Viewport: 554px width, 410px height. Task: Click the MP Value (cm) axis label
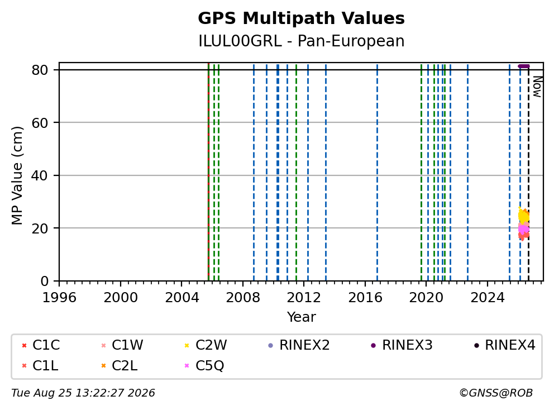click(17, 175)
